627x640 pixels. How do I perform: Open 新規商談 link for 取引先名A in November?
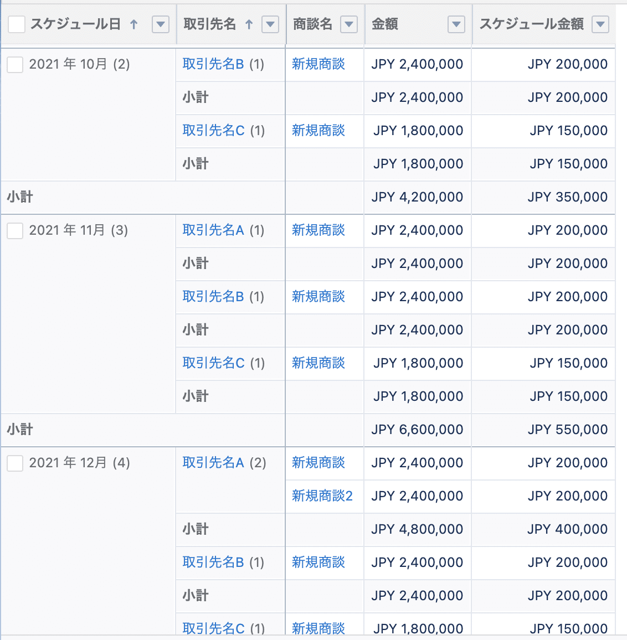318,230
